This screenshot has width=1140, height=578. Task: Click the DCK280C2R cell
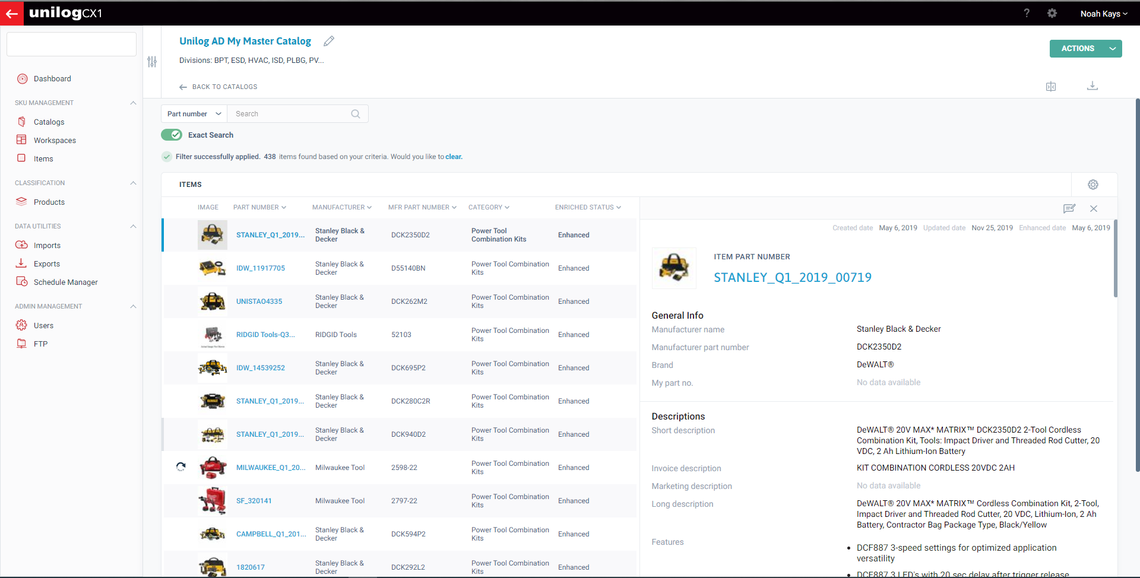(411, 401)
